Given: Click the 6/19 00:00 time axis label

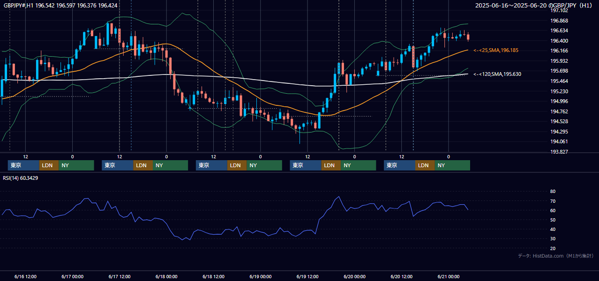Looking at the screenshot, I should (x=260, y=276).
